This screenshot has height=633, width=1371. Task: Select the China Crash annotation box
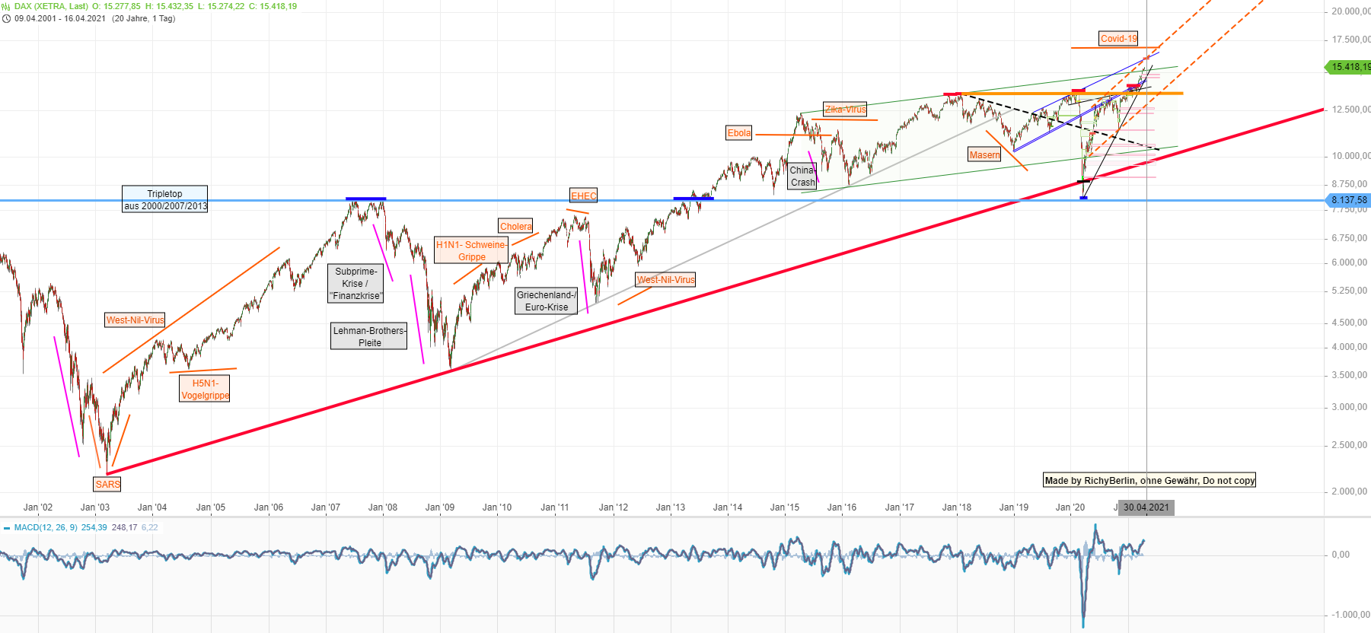(802, 176)
